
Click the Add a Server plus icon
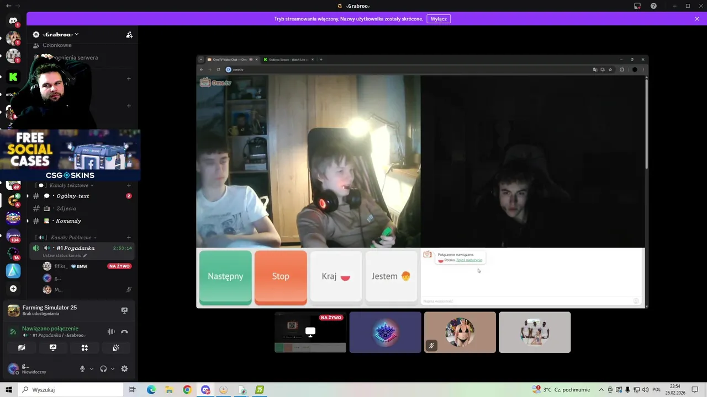13,288
